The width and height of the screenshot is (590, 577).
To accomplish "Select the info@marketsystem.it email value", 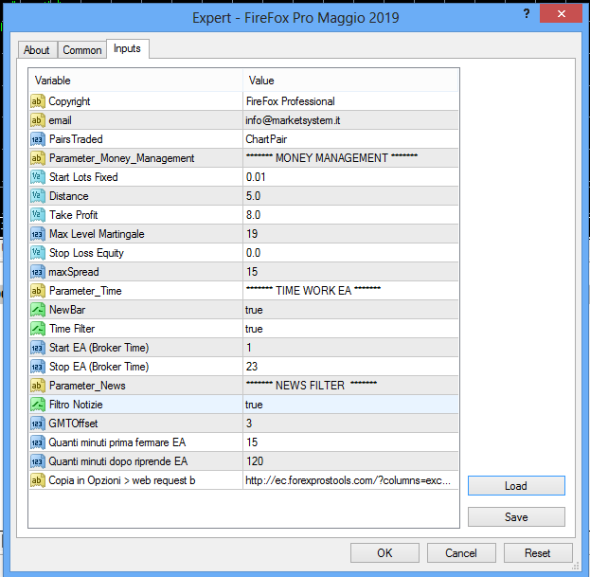I will 350,120.
